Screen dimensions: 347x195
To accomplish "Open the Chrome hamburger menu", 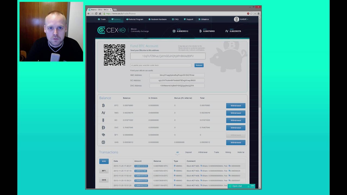I will click(258, 14).
